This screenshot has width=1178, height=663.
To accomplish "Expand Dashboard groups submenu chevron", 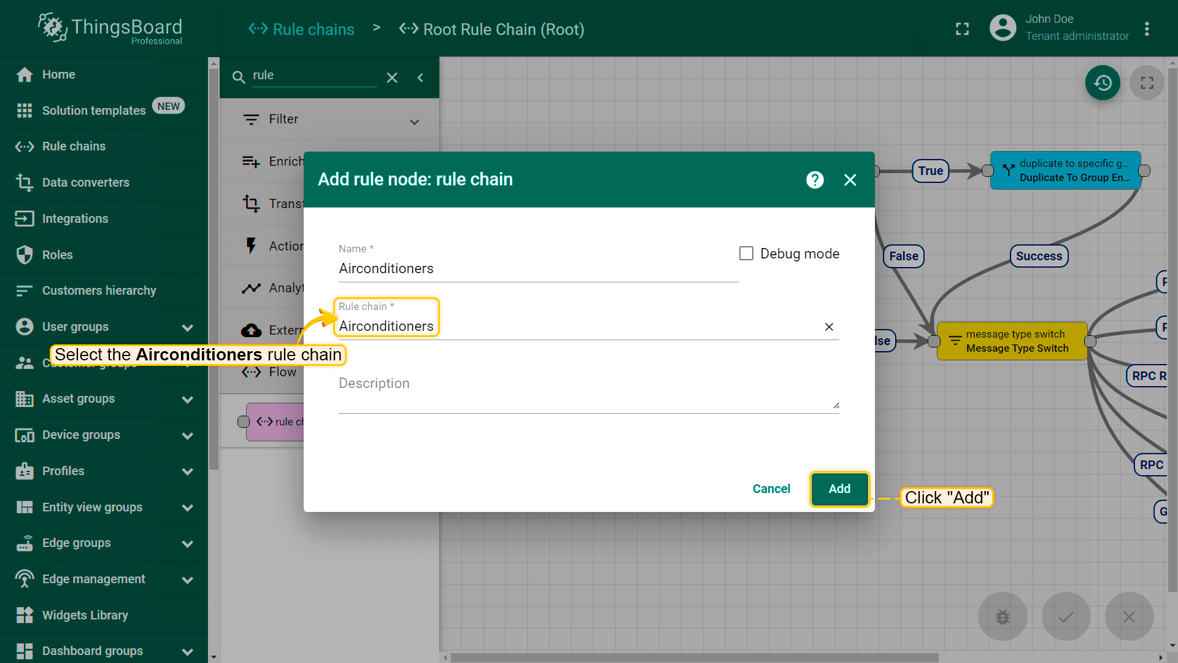I will coord(188,652).
